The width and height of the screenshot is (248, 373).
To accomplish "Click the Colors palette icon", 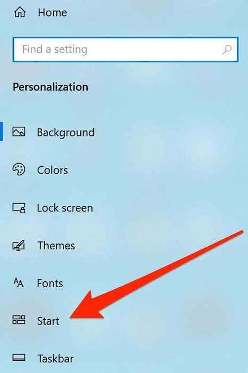I will pyautogui.click(x=19, y=169).
